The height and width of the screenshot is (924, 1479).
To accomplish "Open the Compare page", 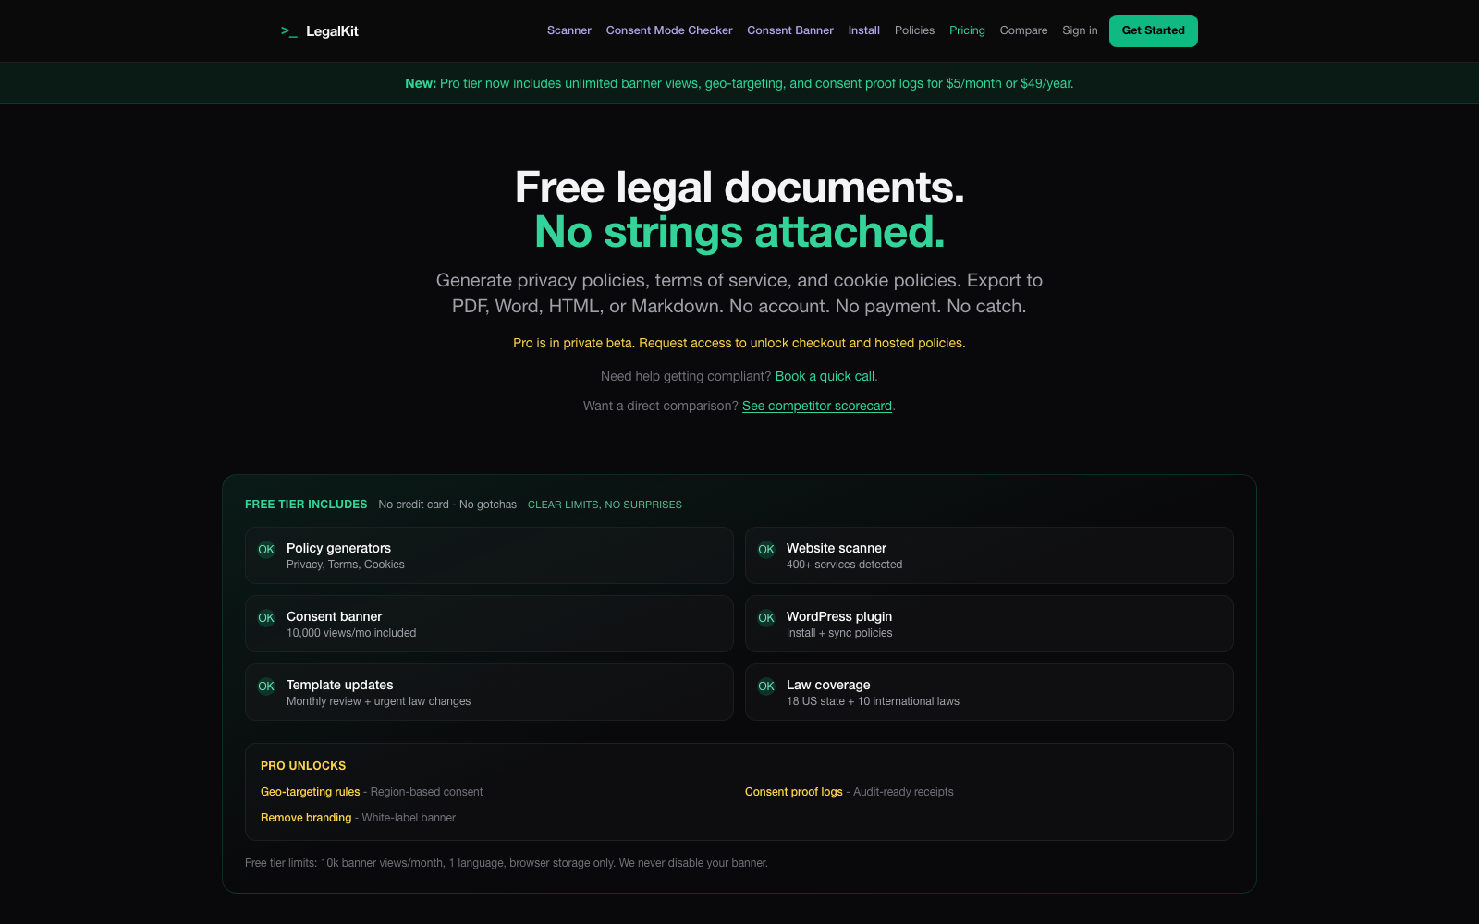I will click(x=1023, y=30).
